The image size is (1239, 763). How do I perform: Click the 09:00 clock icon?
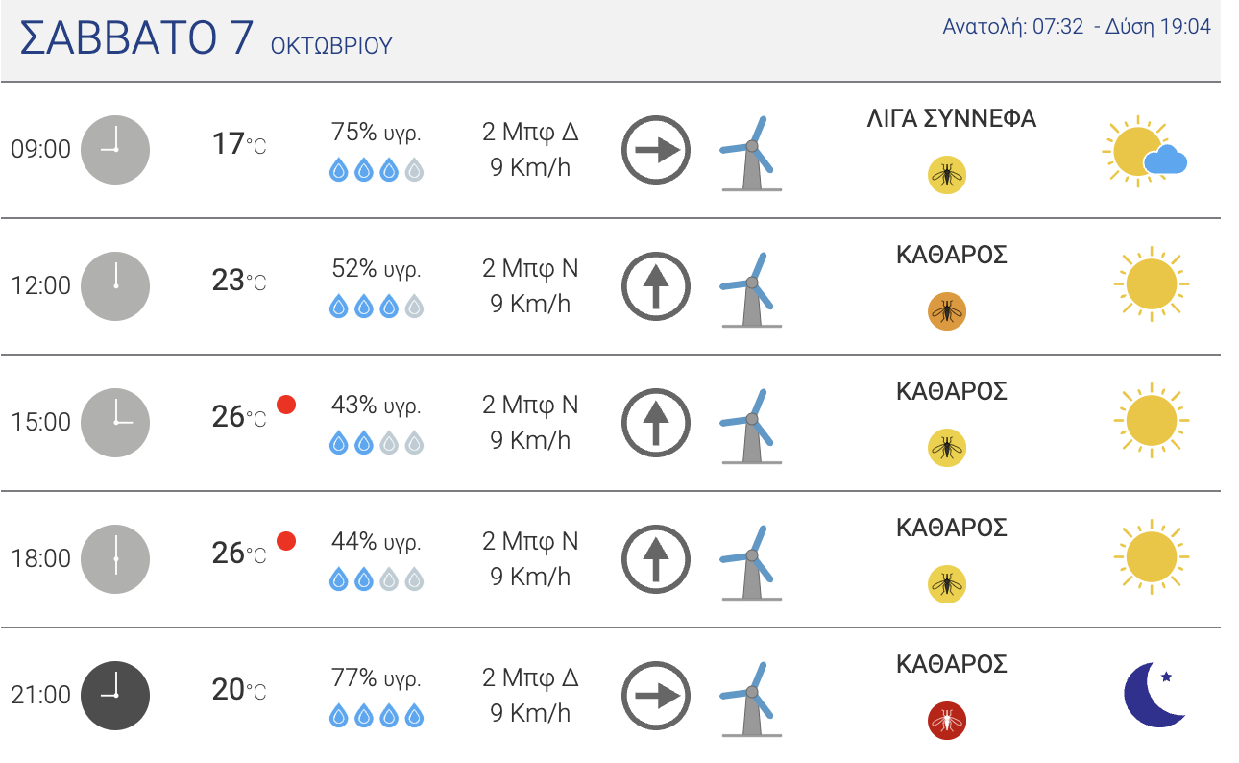pos(115,150)
